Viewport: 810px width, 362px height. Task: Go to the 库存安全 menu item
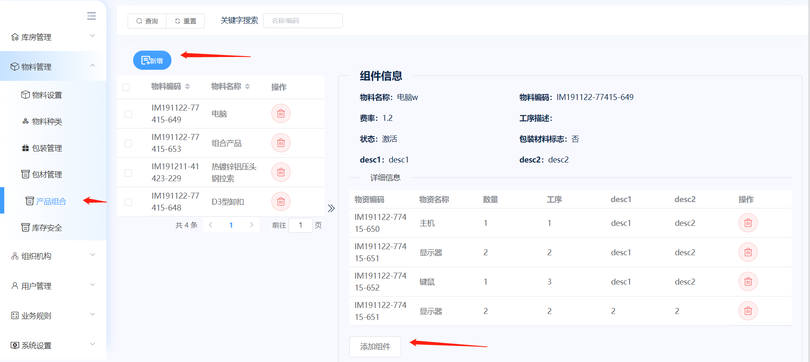coord(47,228)
